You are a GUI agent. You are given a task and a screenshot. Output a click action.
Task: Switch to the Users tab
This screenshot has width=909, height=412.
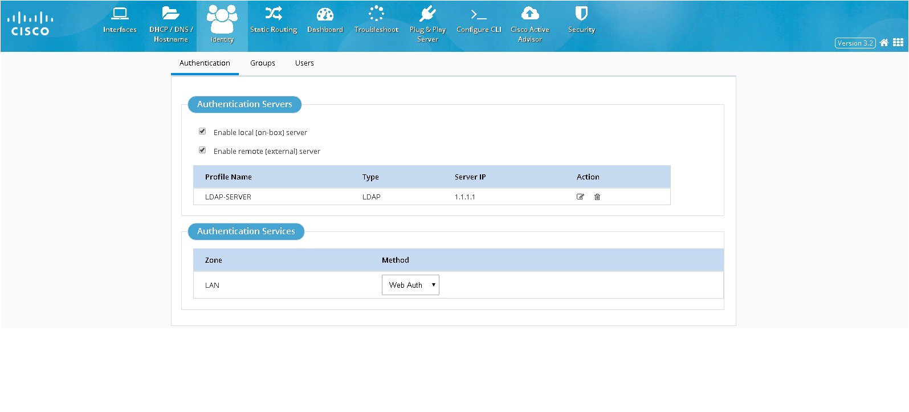click(304, 63)
